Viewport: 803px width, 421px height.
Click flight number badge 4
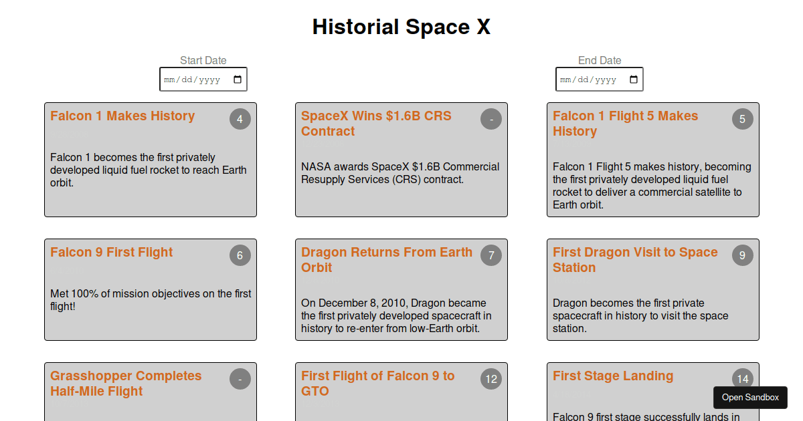click(240, 119)
